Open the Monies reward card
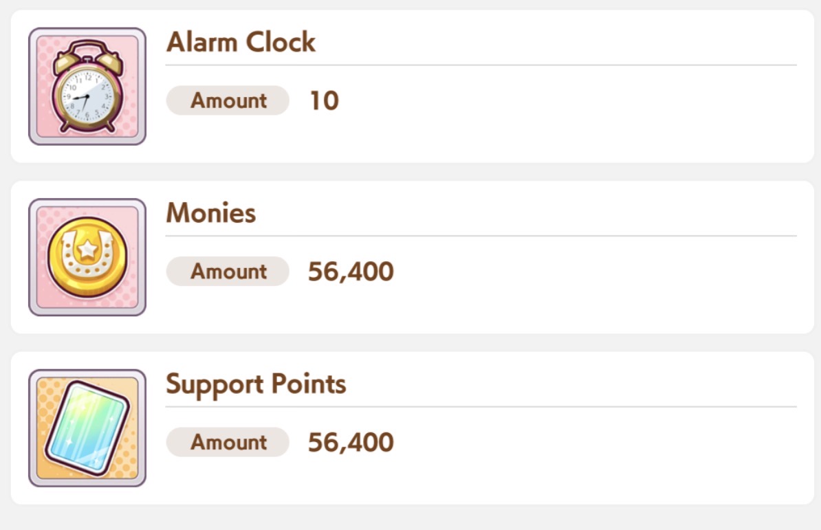This screenshot has height=530, width=821. (x=413, y=257)
